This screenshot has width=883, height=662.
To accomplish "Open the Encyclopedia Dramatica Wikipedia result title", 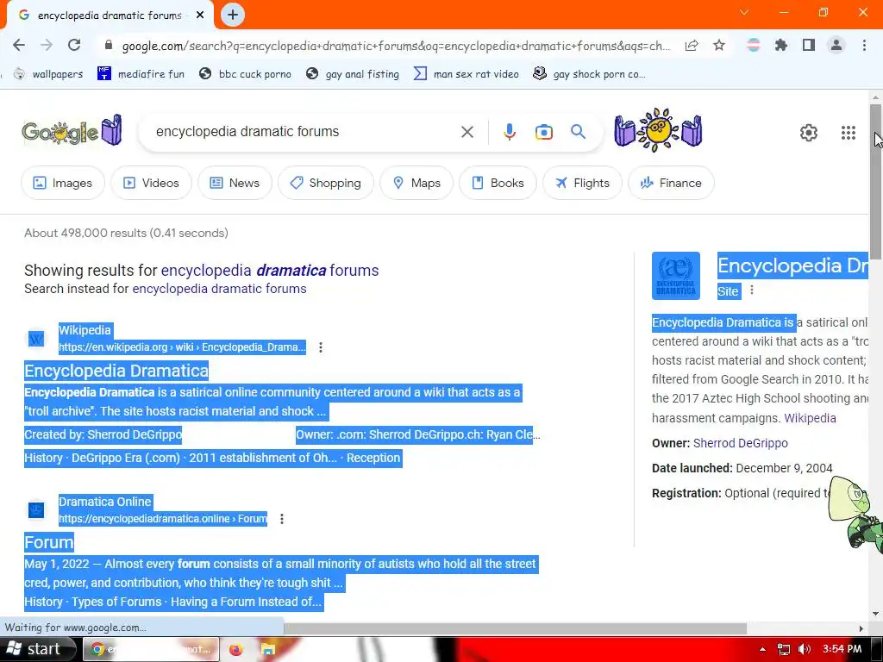I will 116,371.
